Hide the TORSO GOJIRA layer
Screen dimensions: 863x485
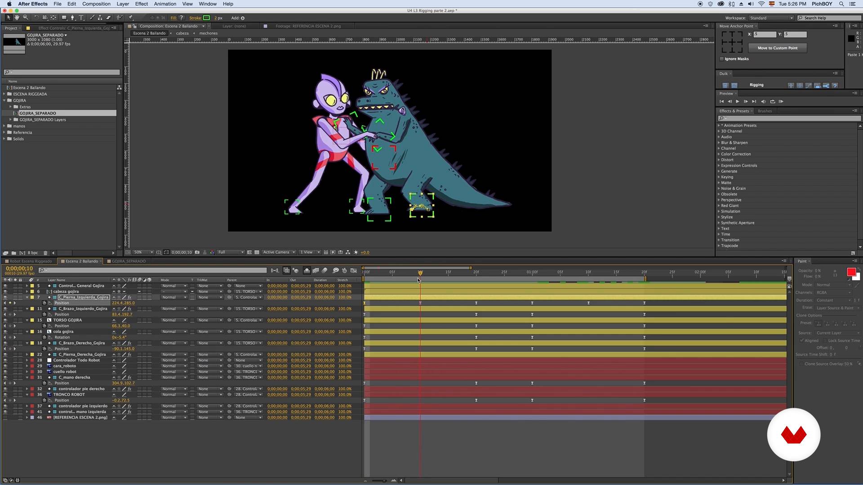click(5, 320)
